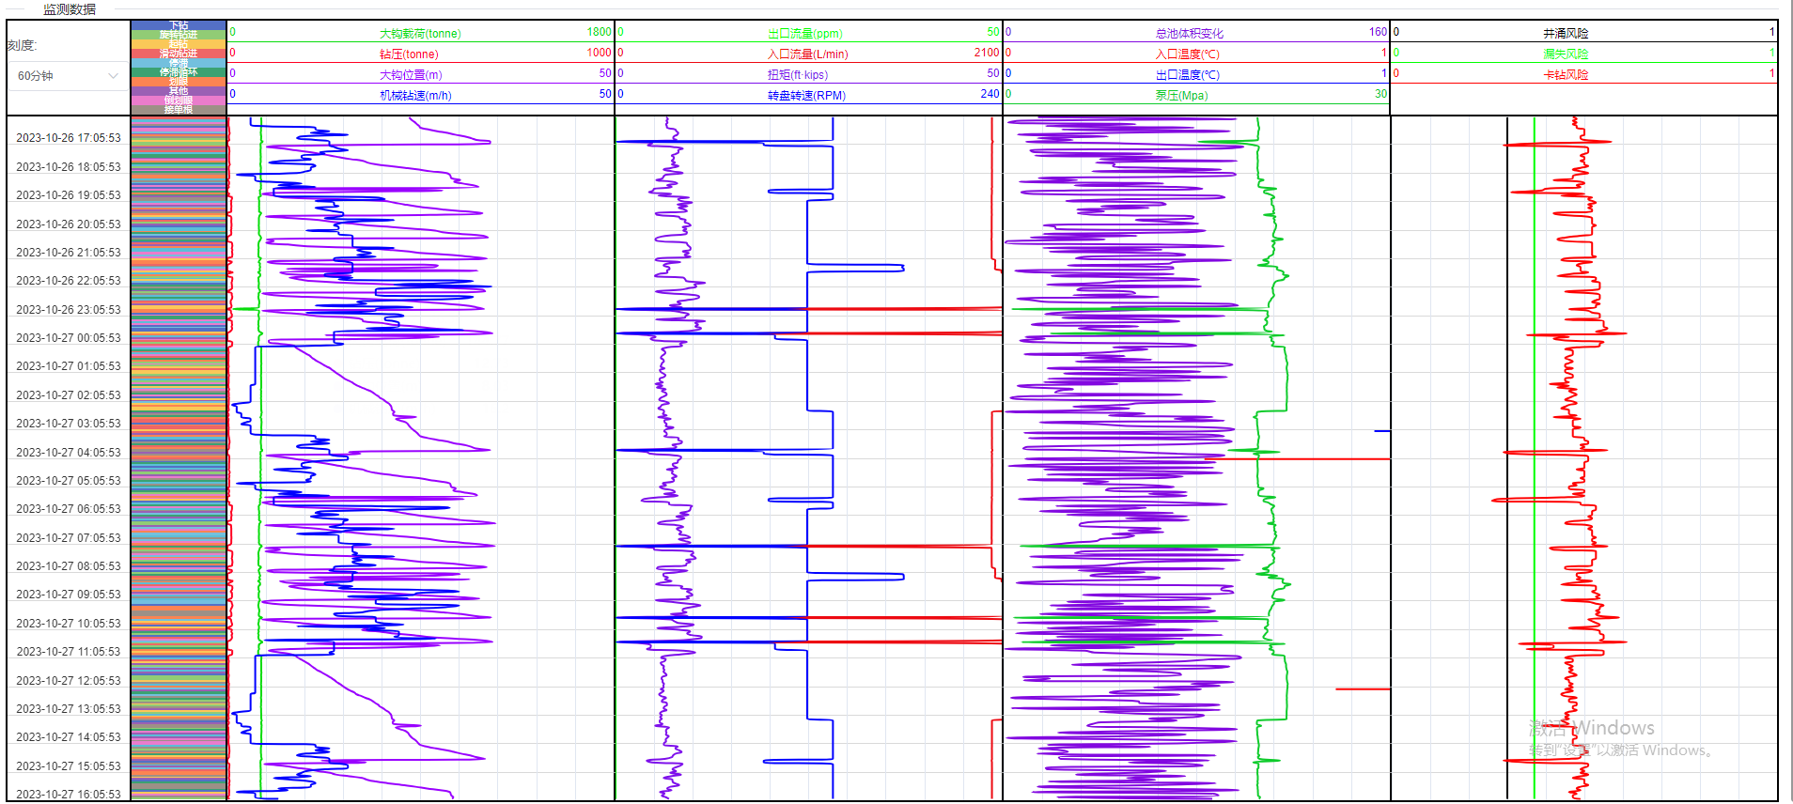Click timestamp 2023-10-27 04:05:53
This screenshot has width=1793, height=804.
[69, 453]
